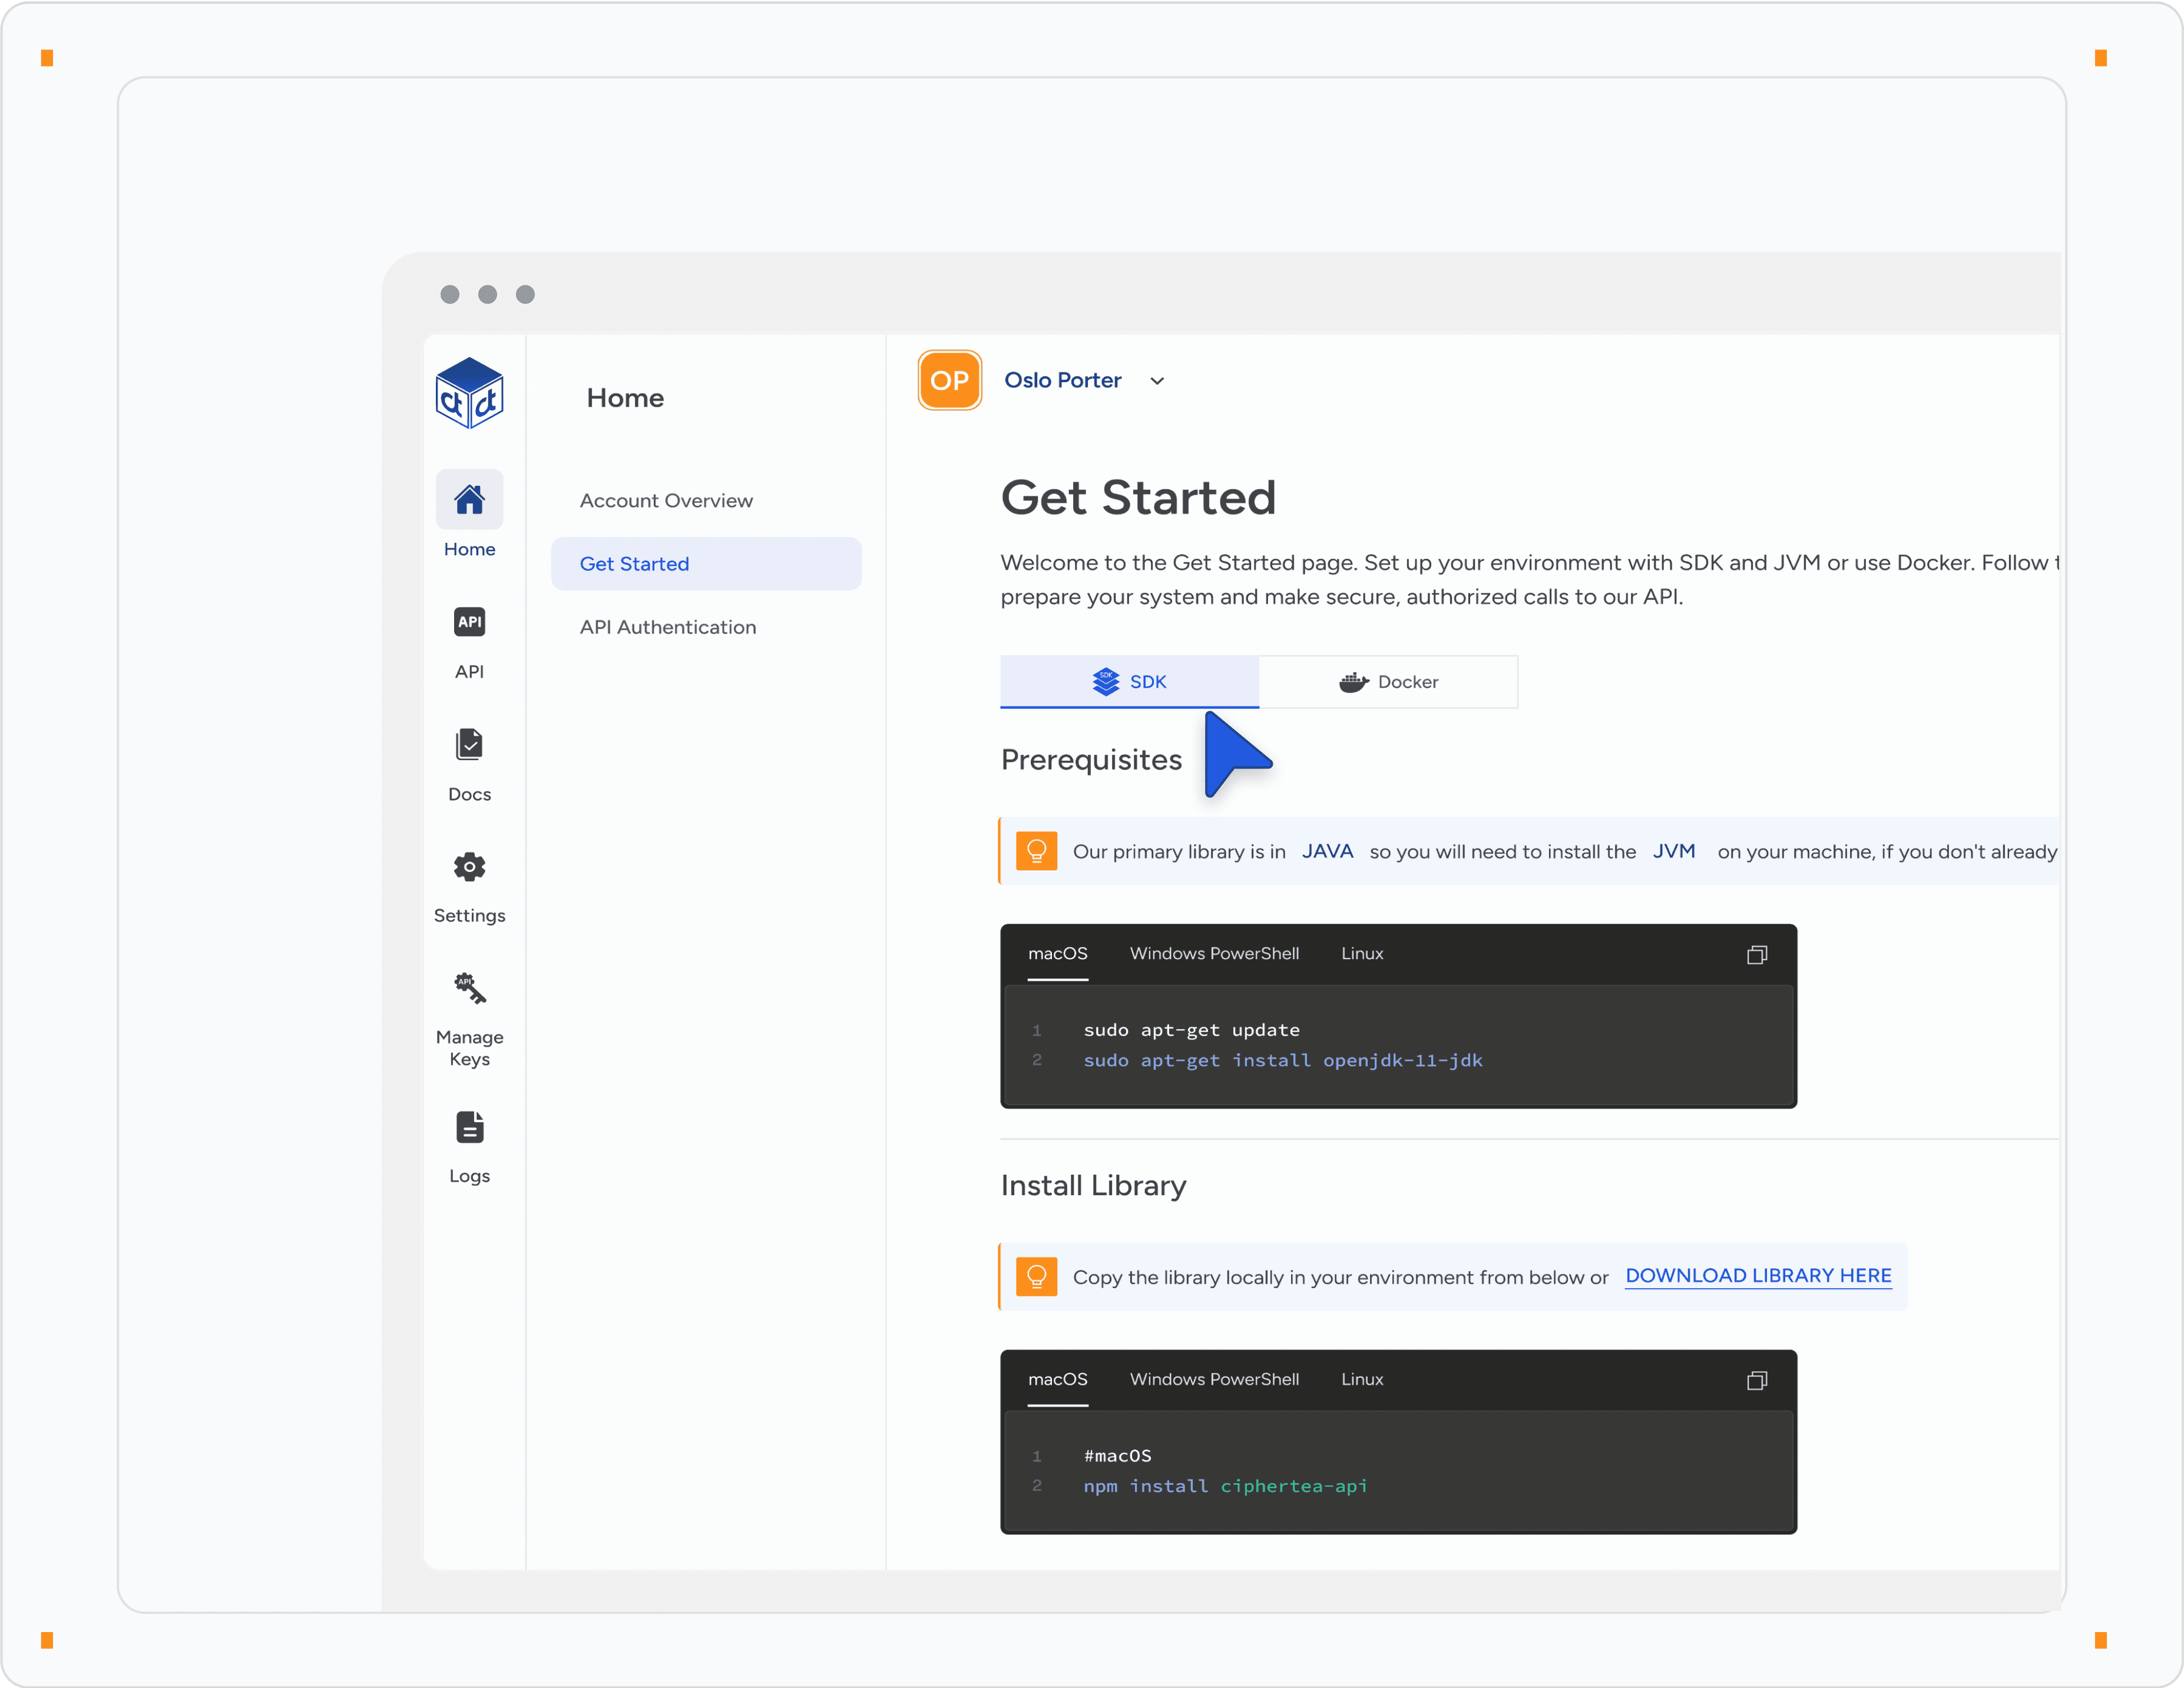The image size is (2184, 1688).
Task: Click DOWNLOAD LIBRARY HERE link
Action: (x=1758, y=1275)
